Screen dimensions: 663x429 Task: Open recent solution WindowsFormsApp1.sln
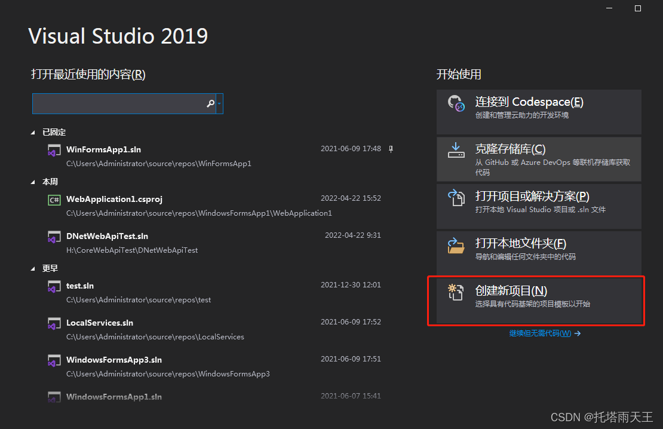tap(114, 397)
